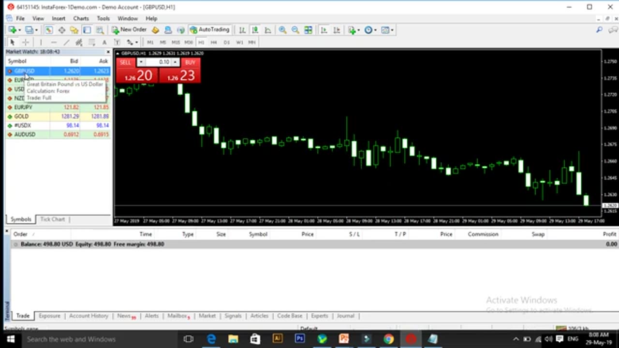Image resolution: width=619 pixels, height=348 pixels.
Task: Open the Insert menu
Action: [59, 18]
